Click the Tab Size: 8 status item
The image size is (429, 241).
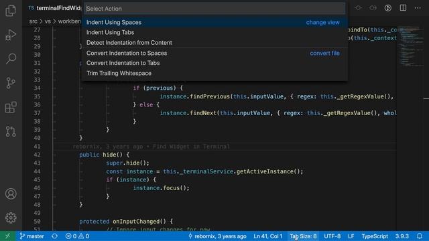click(303, 236)
